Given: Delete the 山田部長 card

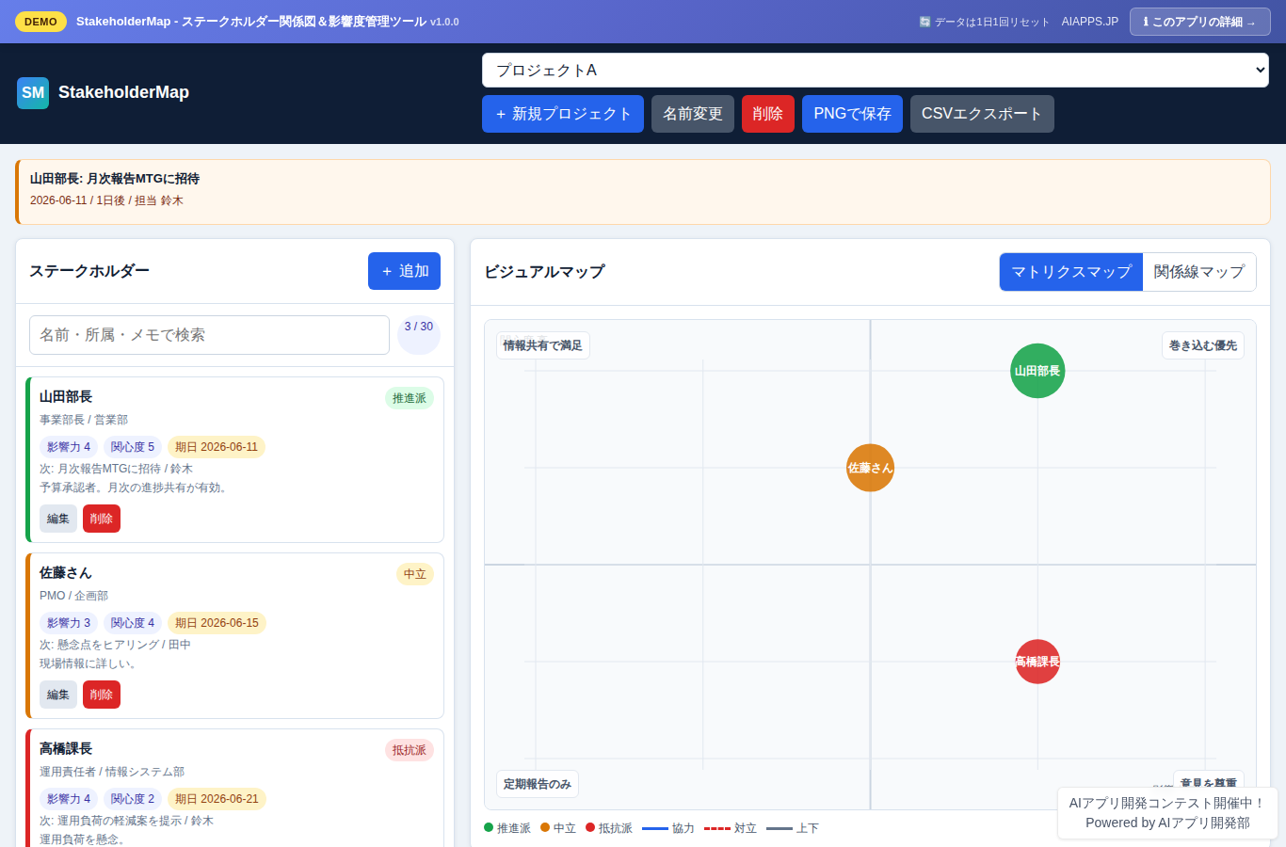Looking at the screenshot, I should [102, 519].
